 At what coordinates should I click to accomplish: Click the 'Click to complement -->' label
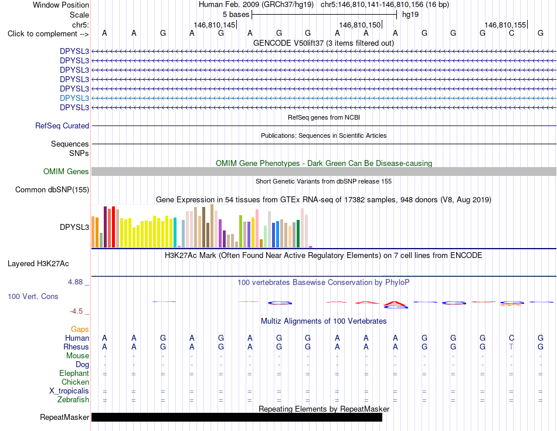(x=48, y=34)
